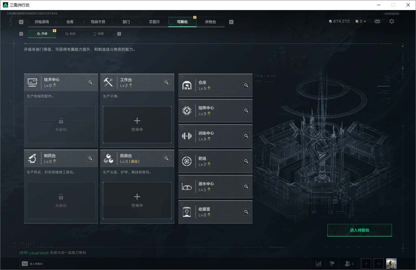
Task: Select the 制造 sub-tab
Action: (70, 34)
